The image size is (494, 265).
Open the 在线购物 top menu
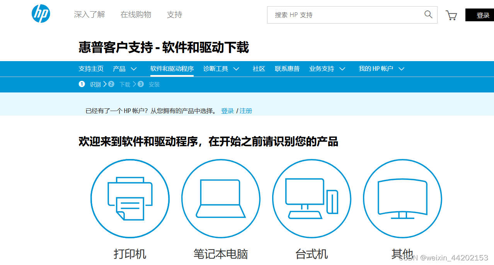point(136,15)
